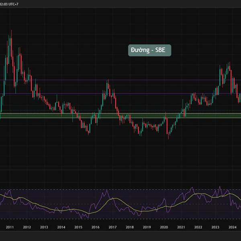241x241 pixels.
Task: Select the 2011 label on the time axis
Action: [x=10, y=227]
